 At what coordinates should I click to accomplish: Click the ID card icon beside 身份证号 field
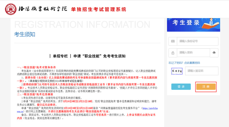pyautogui.click(x=173, y=41)
